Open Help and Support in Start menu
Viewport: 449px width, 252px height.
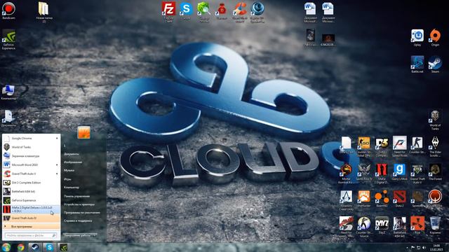(78, 221)
